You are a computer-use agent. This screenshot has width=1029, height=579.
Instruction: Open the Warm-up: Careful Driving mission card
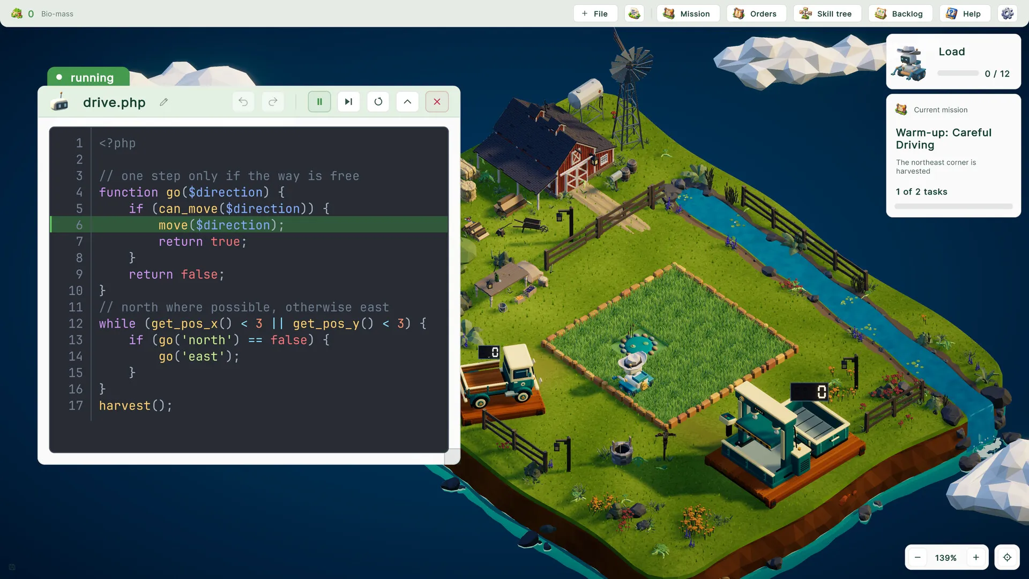pyautogui.click(x=953, y=155)
